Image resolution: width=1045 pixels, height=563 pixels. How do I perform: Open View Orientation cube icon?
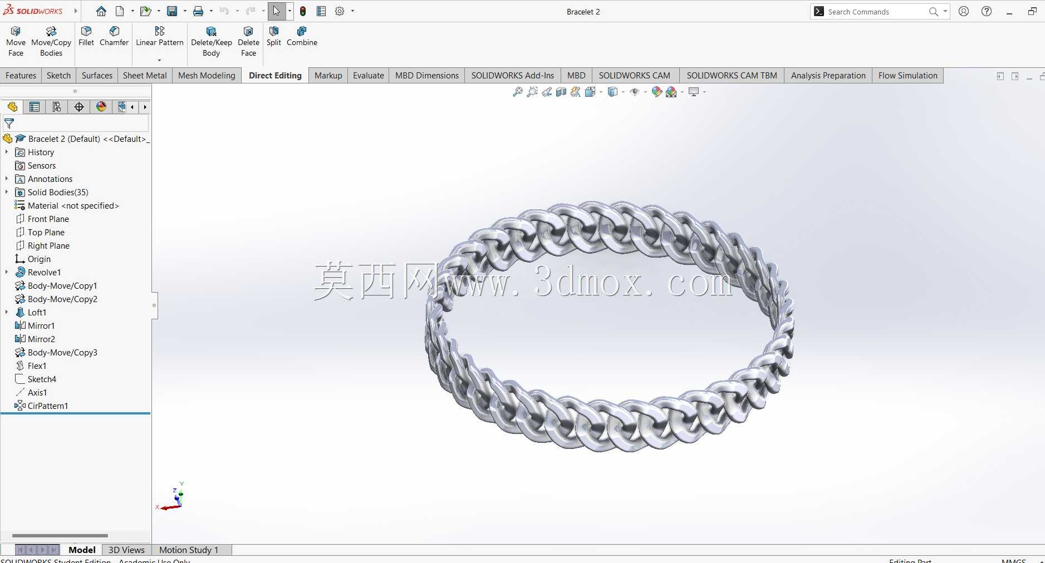click(x=590, y=92)
